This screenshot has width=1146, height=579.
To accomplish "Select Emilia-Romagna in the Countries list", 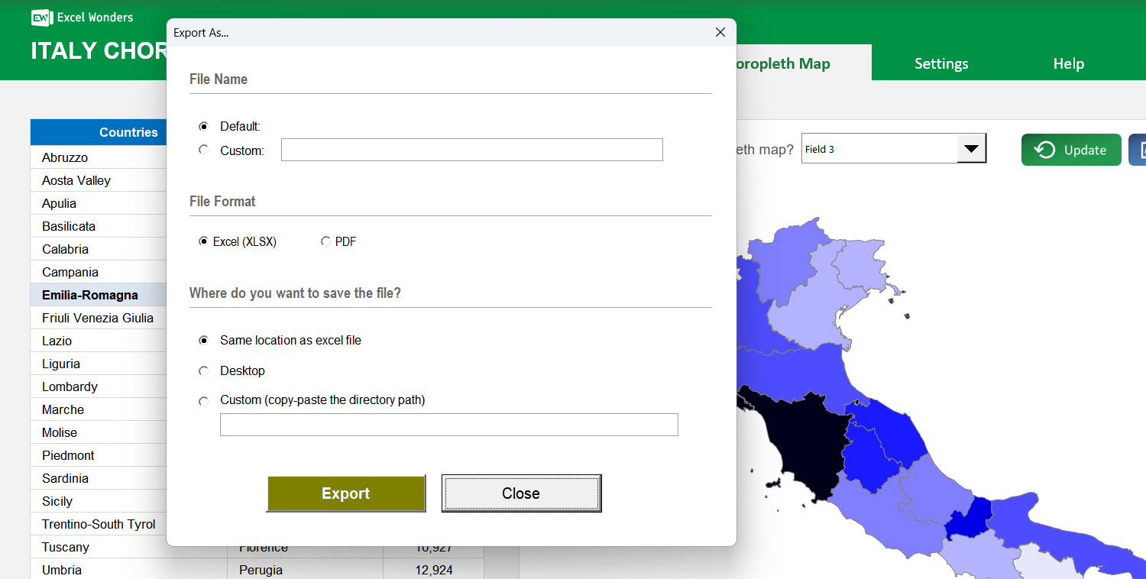I will pyautogui.click(x=91, y=294).
